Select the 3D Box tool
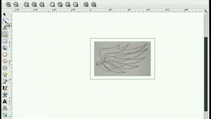 click(5, 48)
